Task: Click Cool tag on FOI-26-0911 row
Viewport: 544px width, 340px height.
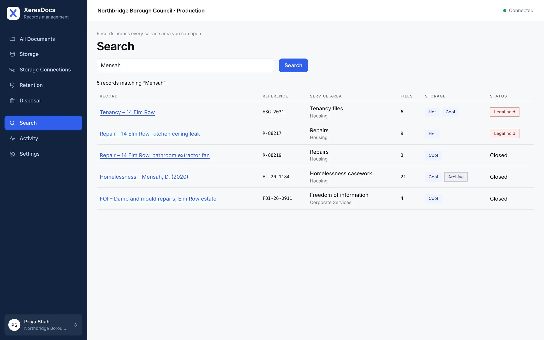Action: (x=433, y=198)
